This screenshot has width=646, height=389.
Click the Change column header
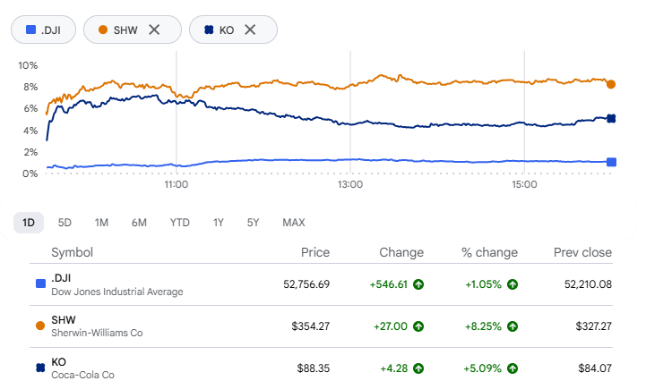401,252
